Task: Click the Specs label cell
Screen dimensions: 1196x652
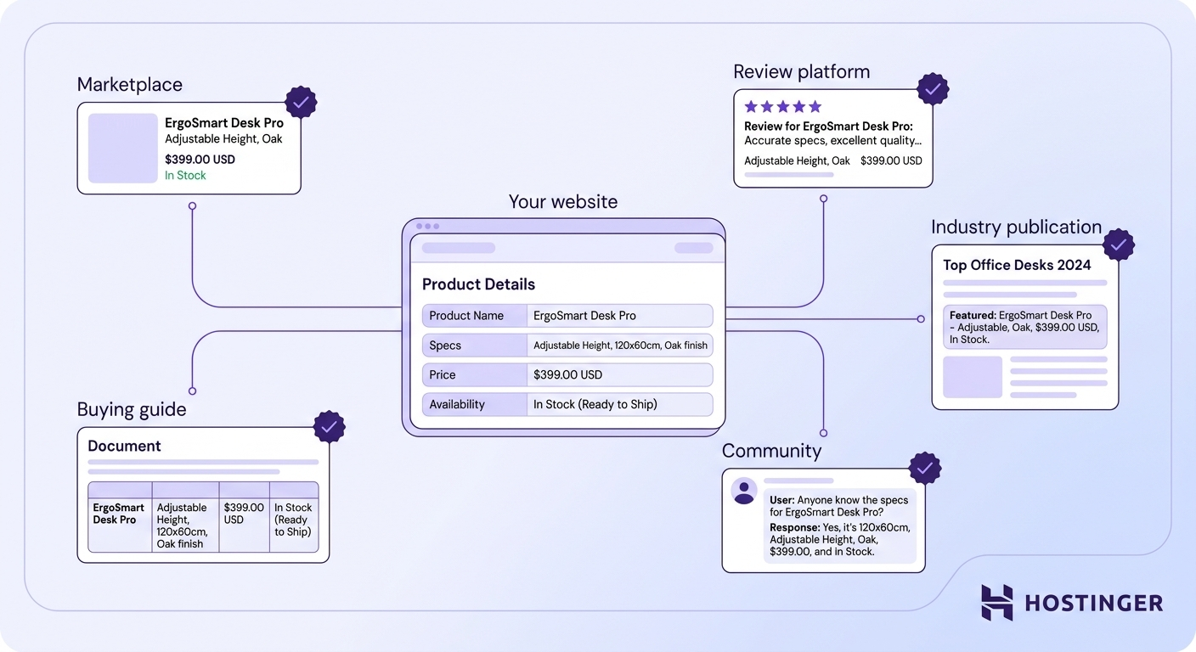Action: click(475, 346)
